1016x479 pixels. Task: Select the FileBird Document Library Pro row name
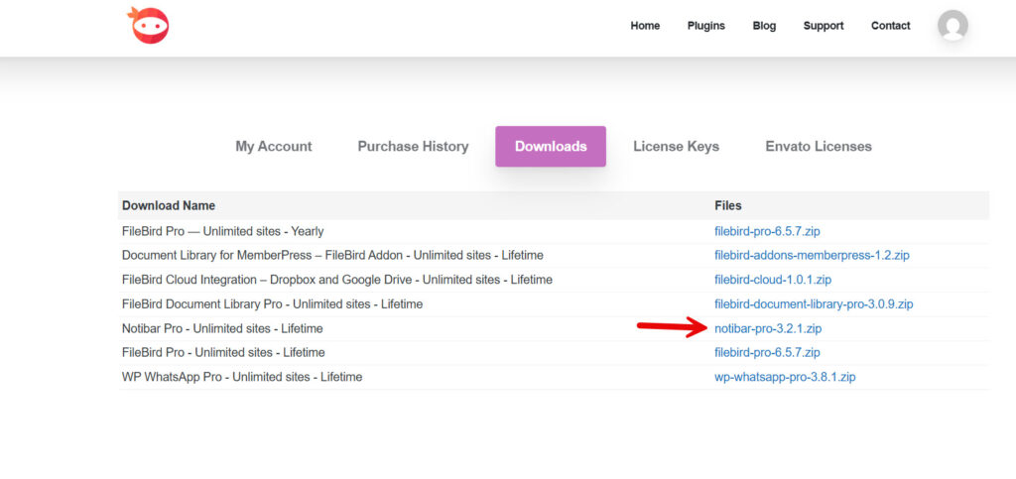click(x=272, y=304)
